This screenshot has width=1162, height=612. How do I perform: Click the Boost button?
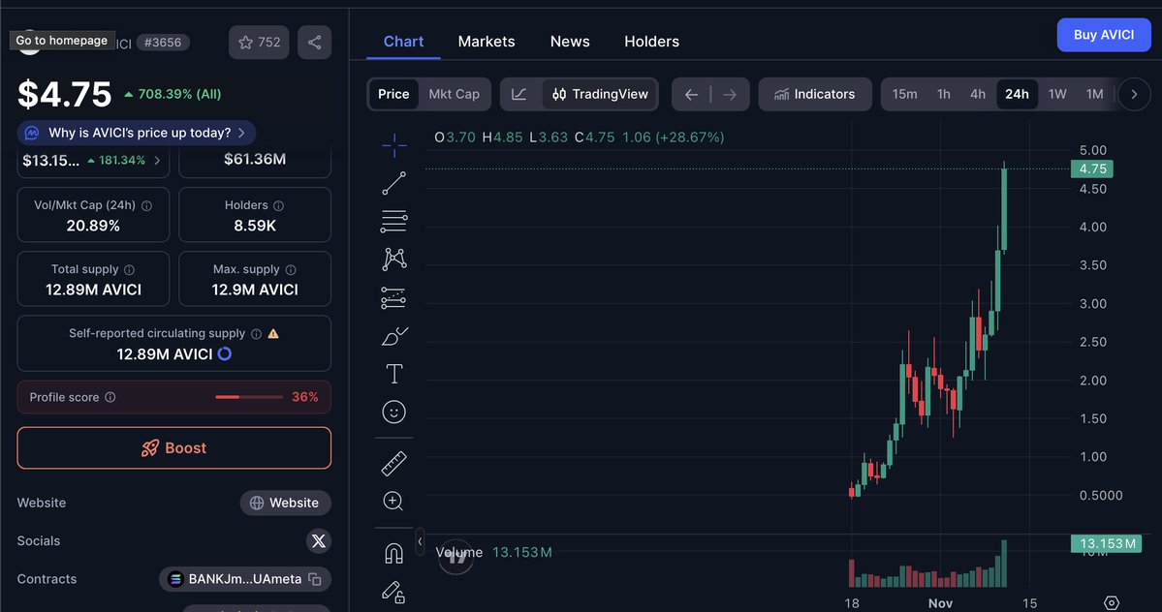174,447
